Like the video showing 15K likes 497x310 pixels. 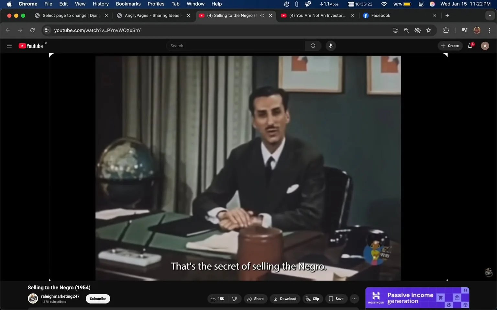217,299
